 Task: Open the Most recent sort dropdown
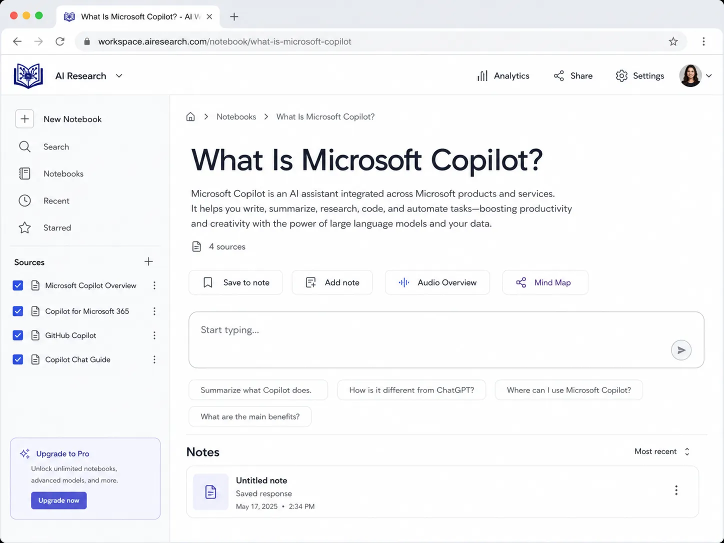point(662,451)
